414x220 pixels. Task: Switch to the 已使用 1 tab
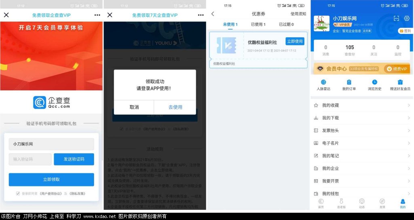pos(258,25)
